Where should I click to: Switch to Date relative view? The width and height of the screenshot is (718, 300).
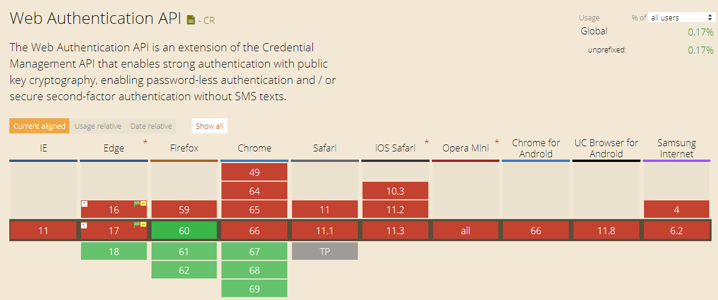tap(151, 126)
